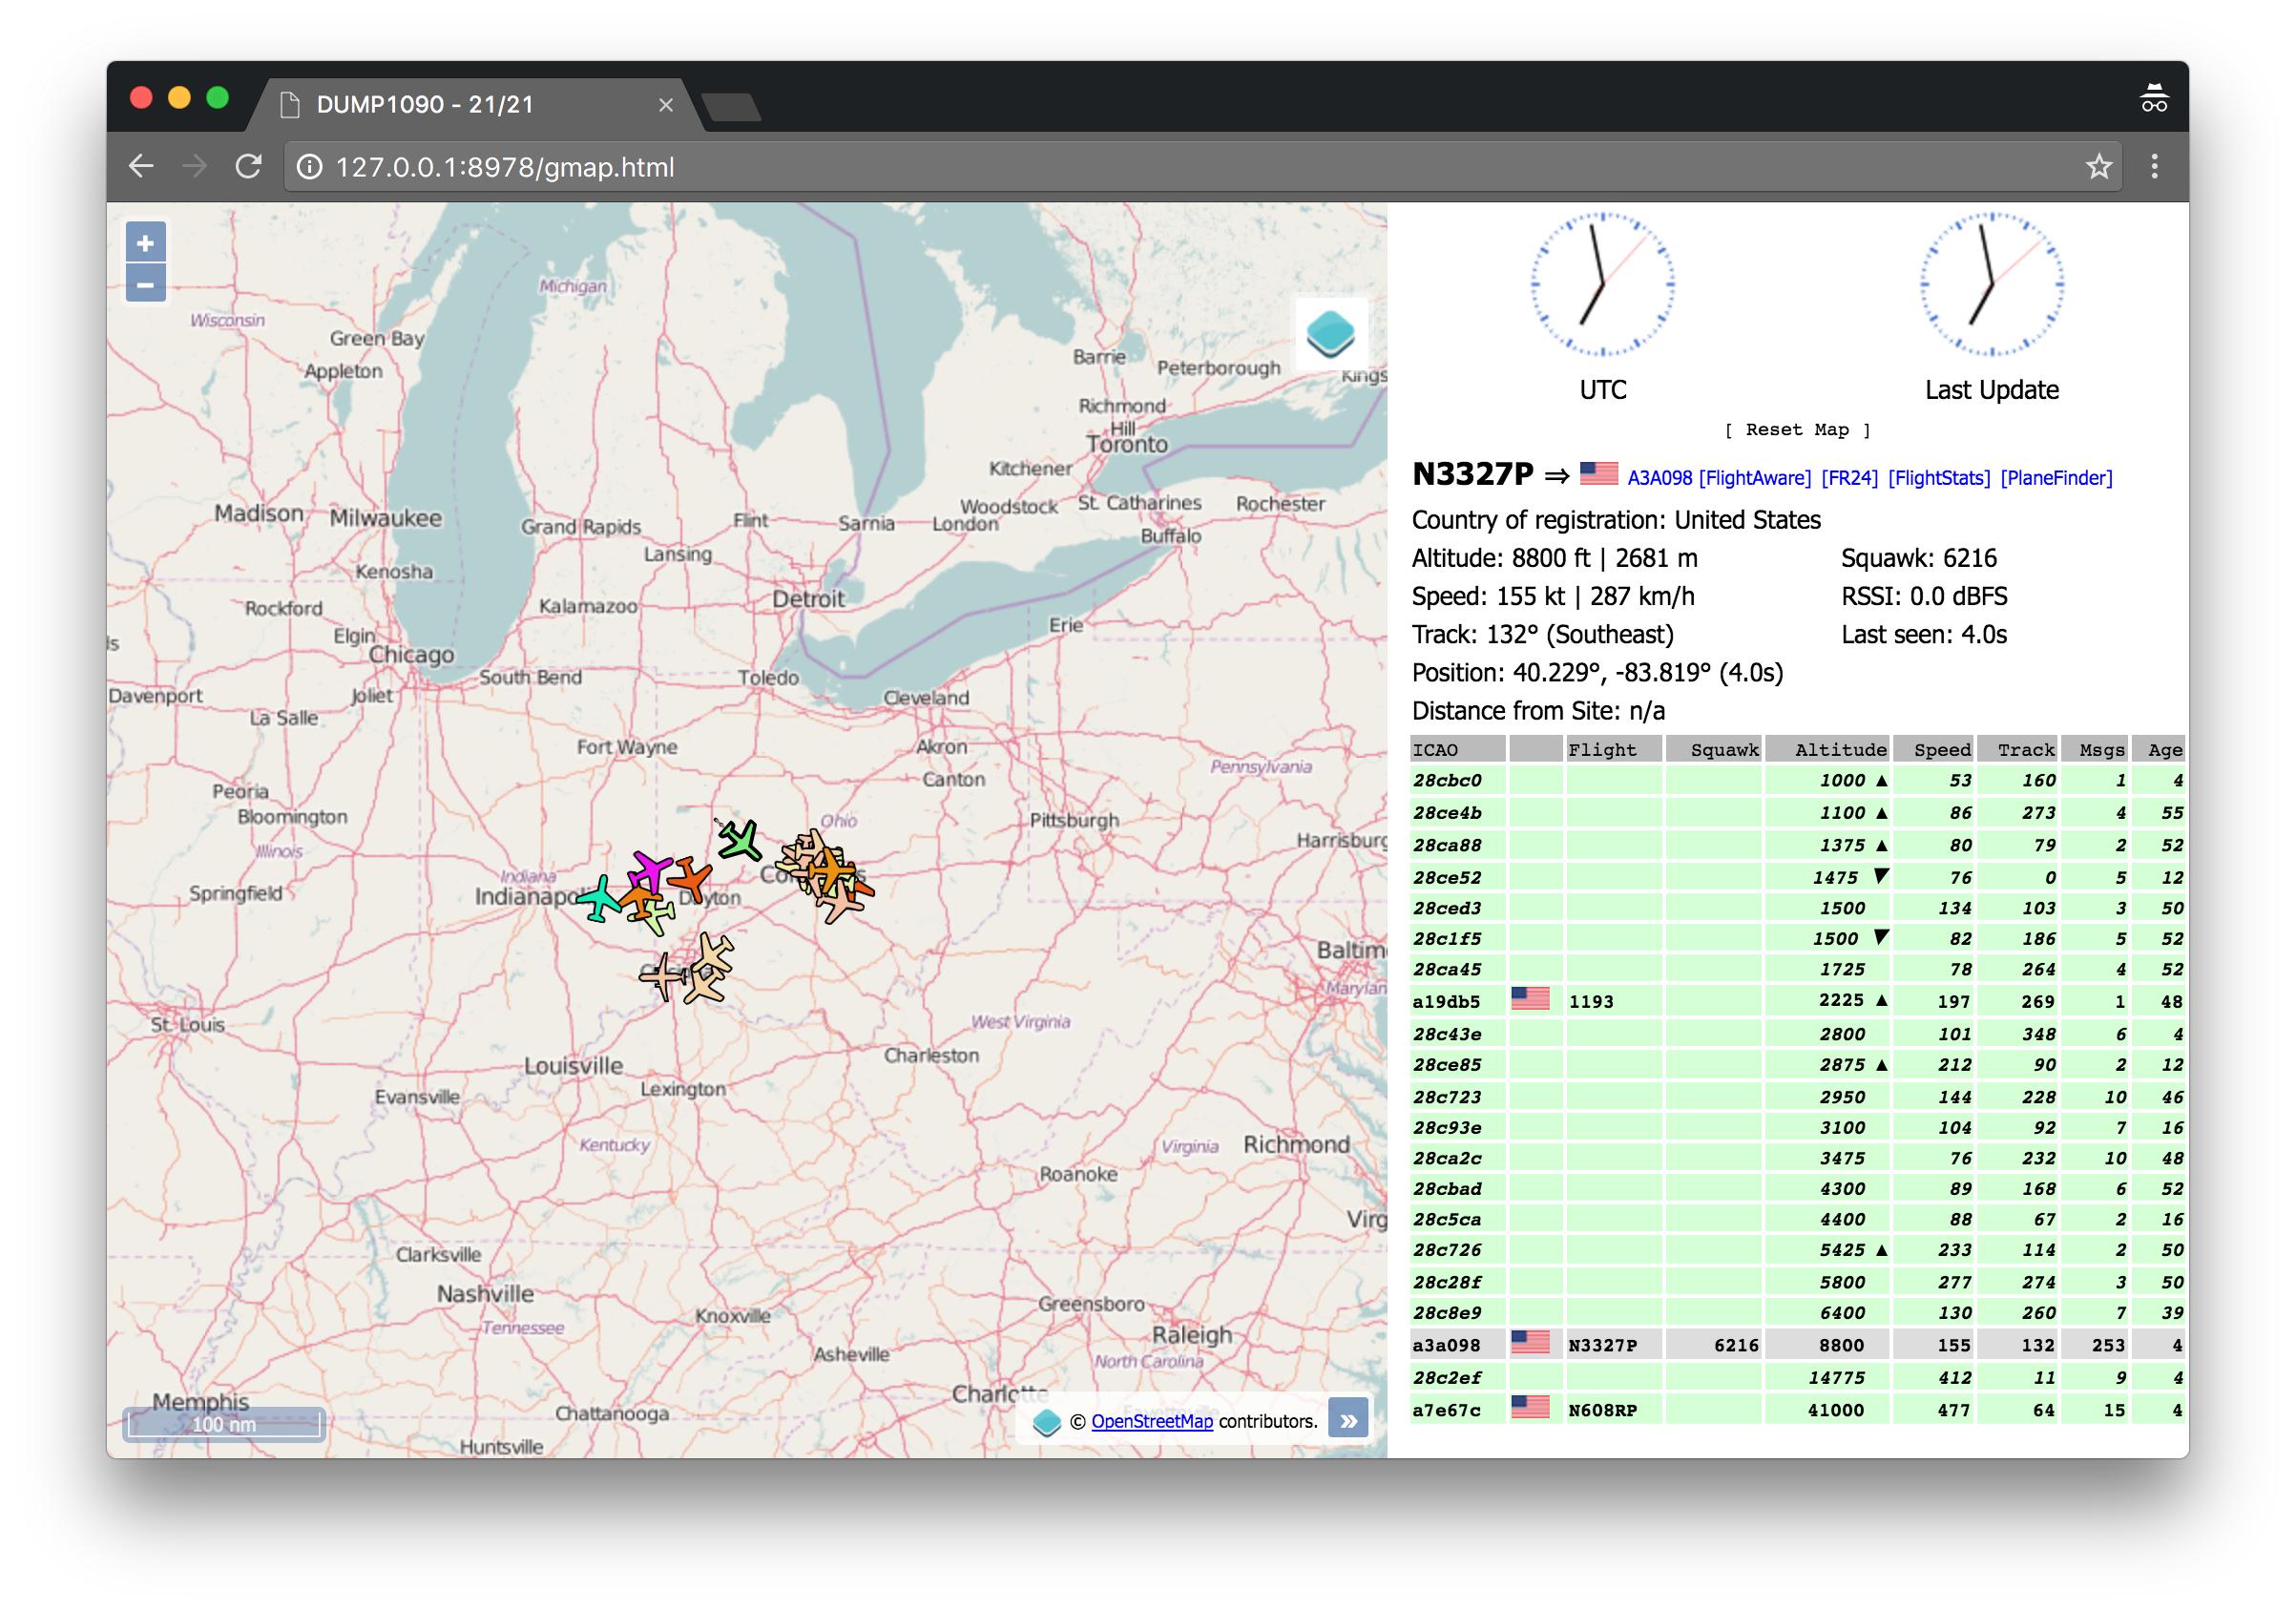Open the FlightAware link for N3327P
Image resolution: width=2296 pixels, height=1611 pixels.
1754,478
